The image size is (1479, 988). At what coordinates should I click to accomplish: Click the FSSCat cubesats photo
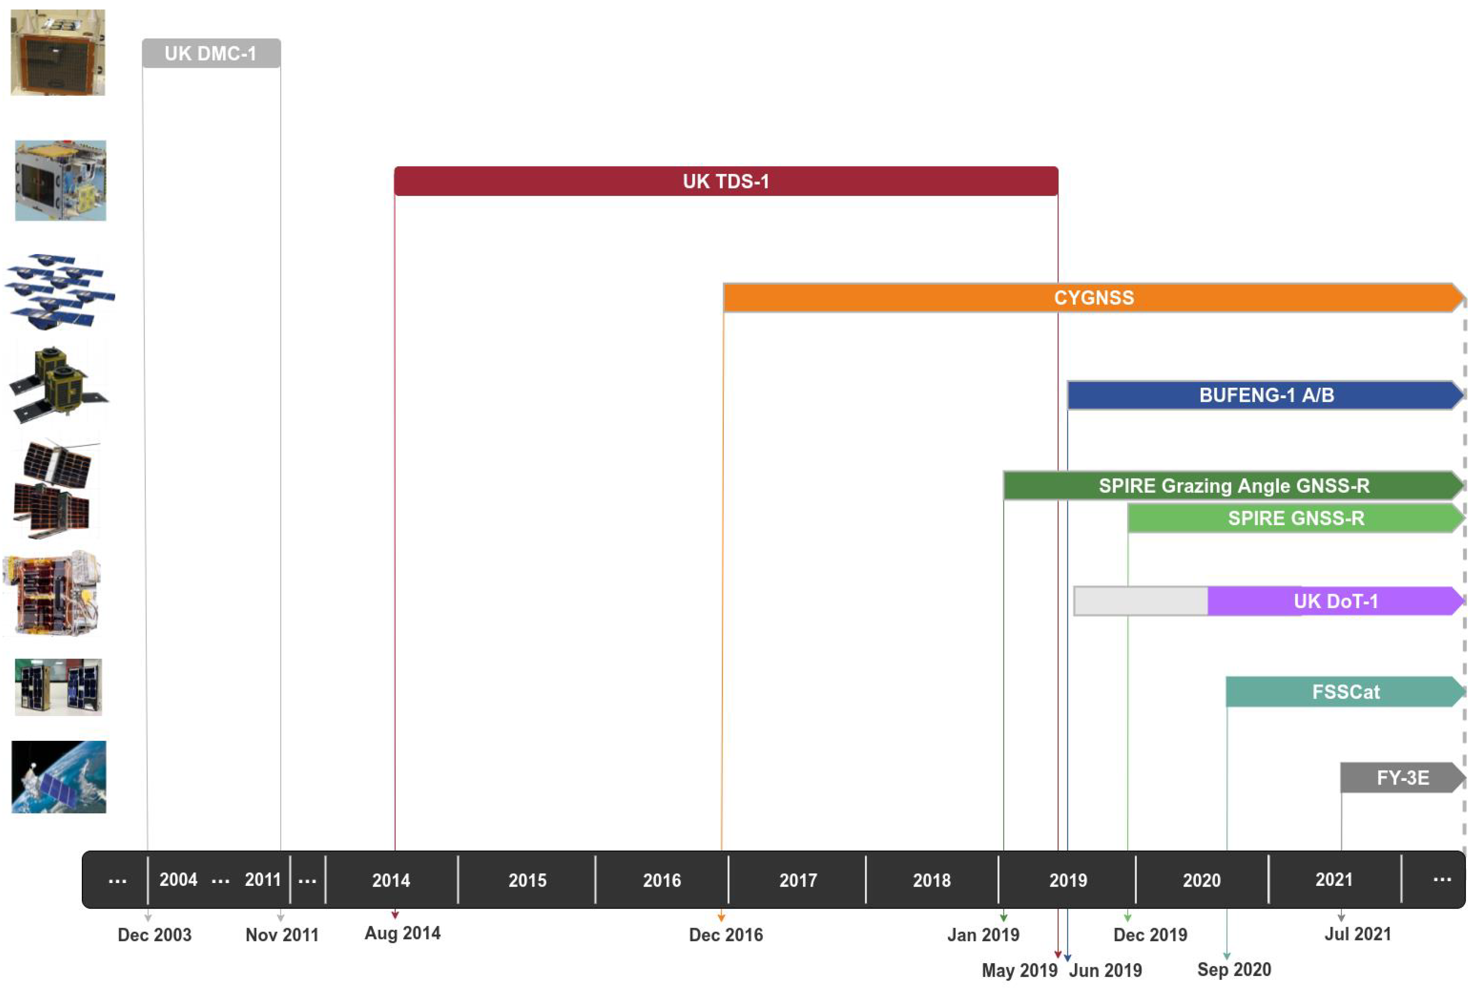59,687
